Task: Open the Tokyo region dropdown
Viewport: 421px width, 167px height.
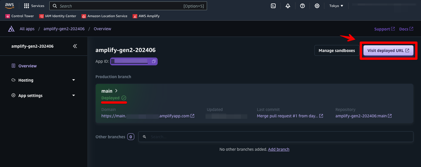Action: [336, 6]
